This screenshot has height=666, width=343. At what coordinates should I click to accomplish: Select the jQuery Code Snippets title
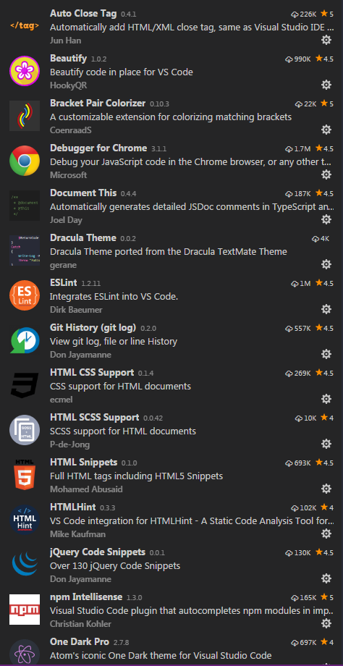click(x=98, y=552)
